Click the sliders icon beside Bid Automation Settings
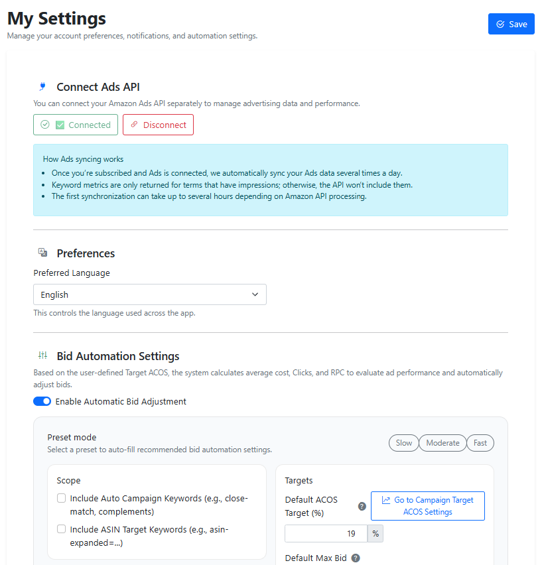 point(42,355)
